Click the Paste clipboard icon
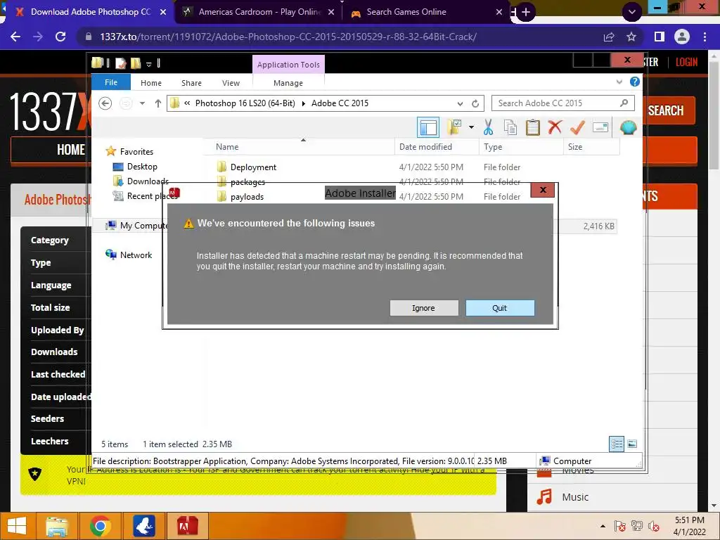This screenshot has height=540, width=720. [533, 127]
